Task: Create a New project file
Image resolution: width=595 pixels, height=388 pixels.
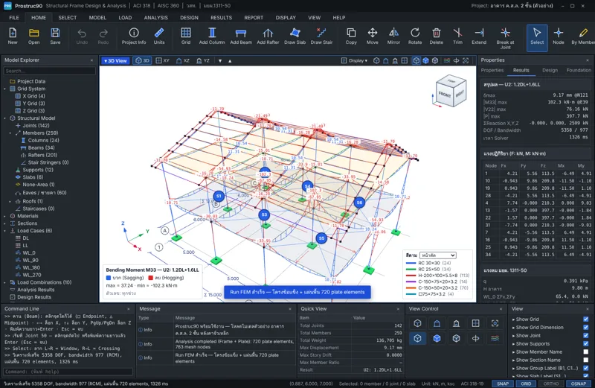Action: pos(13,36)
